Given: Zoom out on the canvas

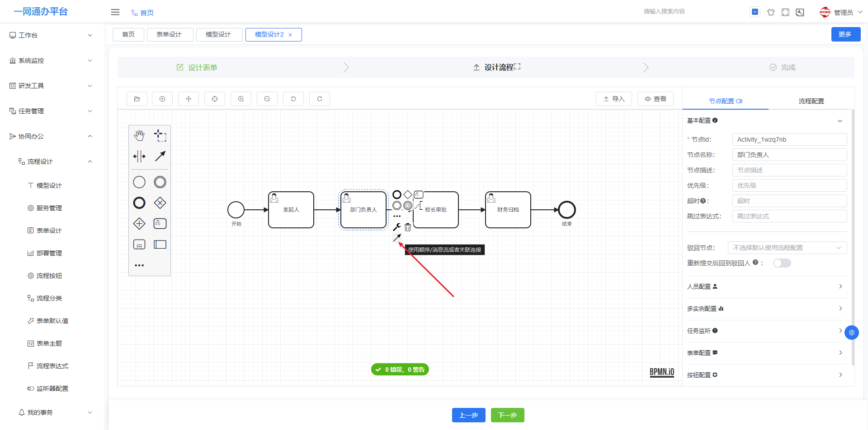Looking at the screenshot, I should (x=267, y=99).
